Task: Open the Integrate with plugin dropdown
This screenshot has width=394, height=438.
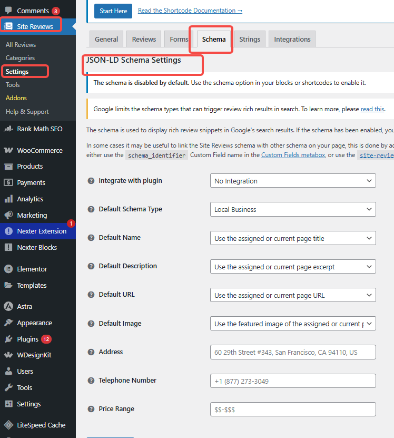Action: click(x=292, y=181)
